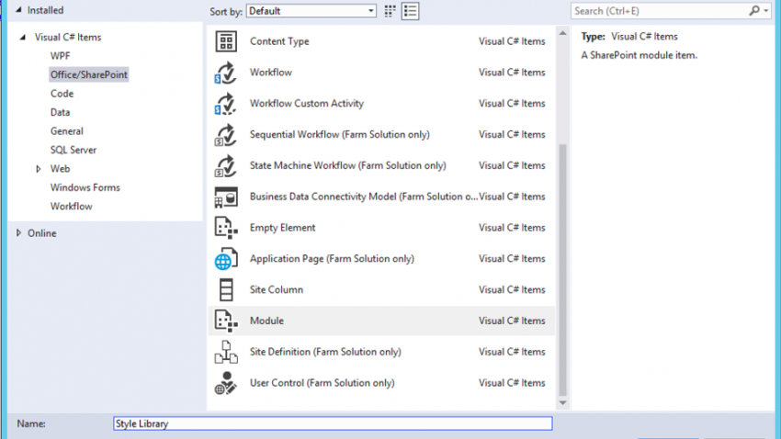Select the Workflow category in tree

tap(72, 207)
